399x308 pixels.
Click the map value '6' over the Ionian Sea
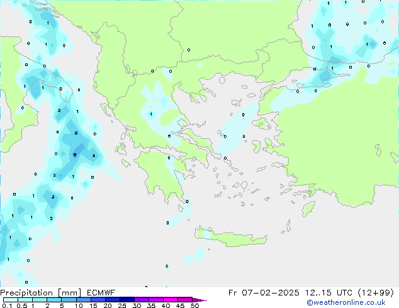[x=76, y=133]
